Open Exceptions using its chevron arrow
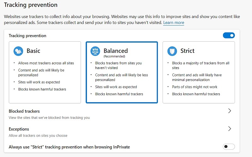 [230, 129]
